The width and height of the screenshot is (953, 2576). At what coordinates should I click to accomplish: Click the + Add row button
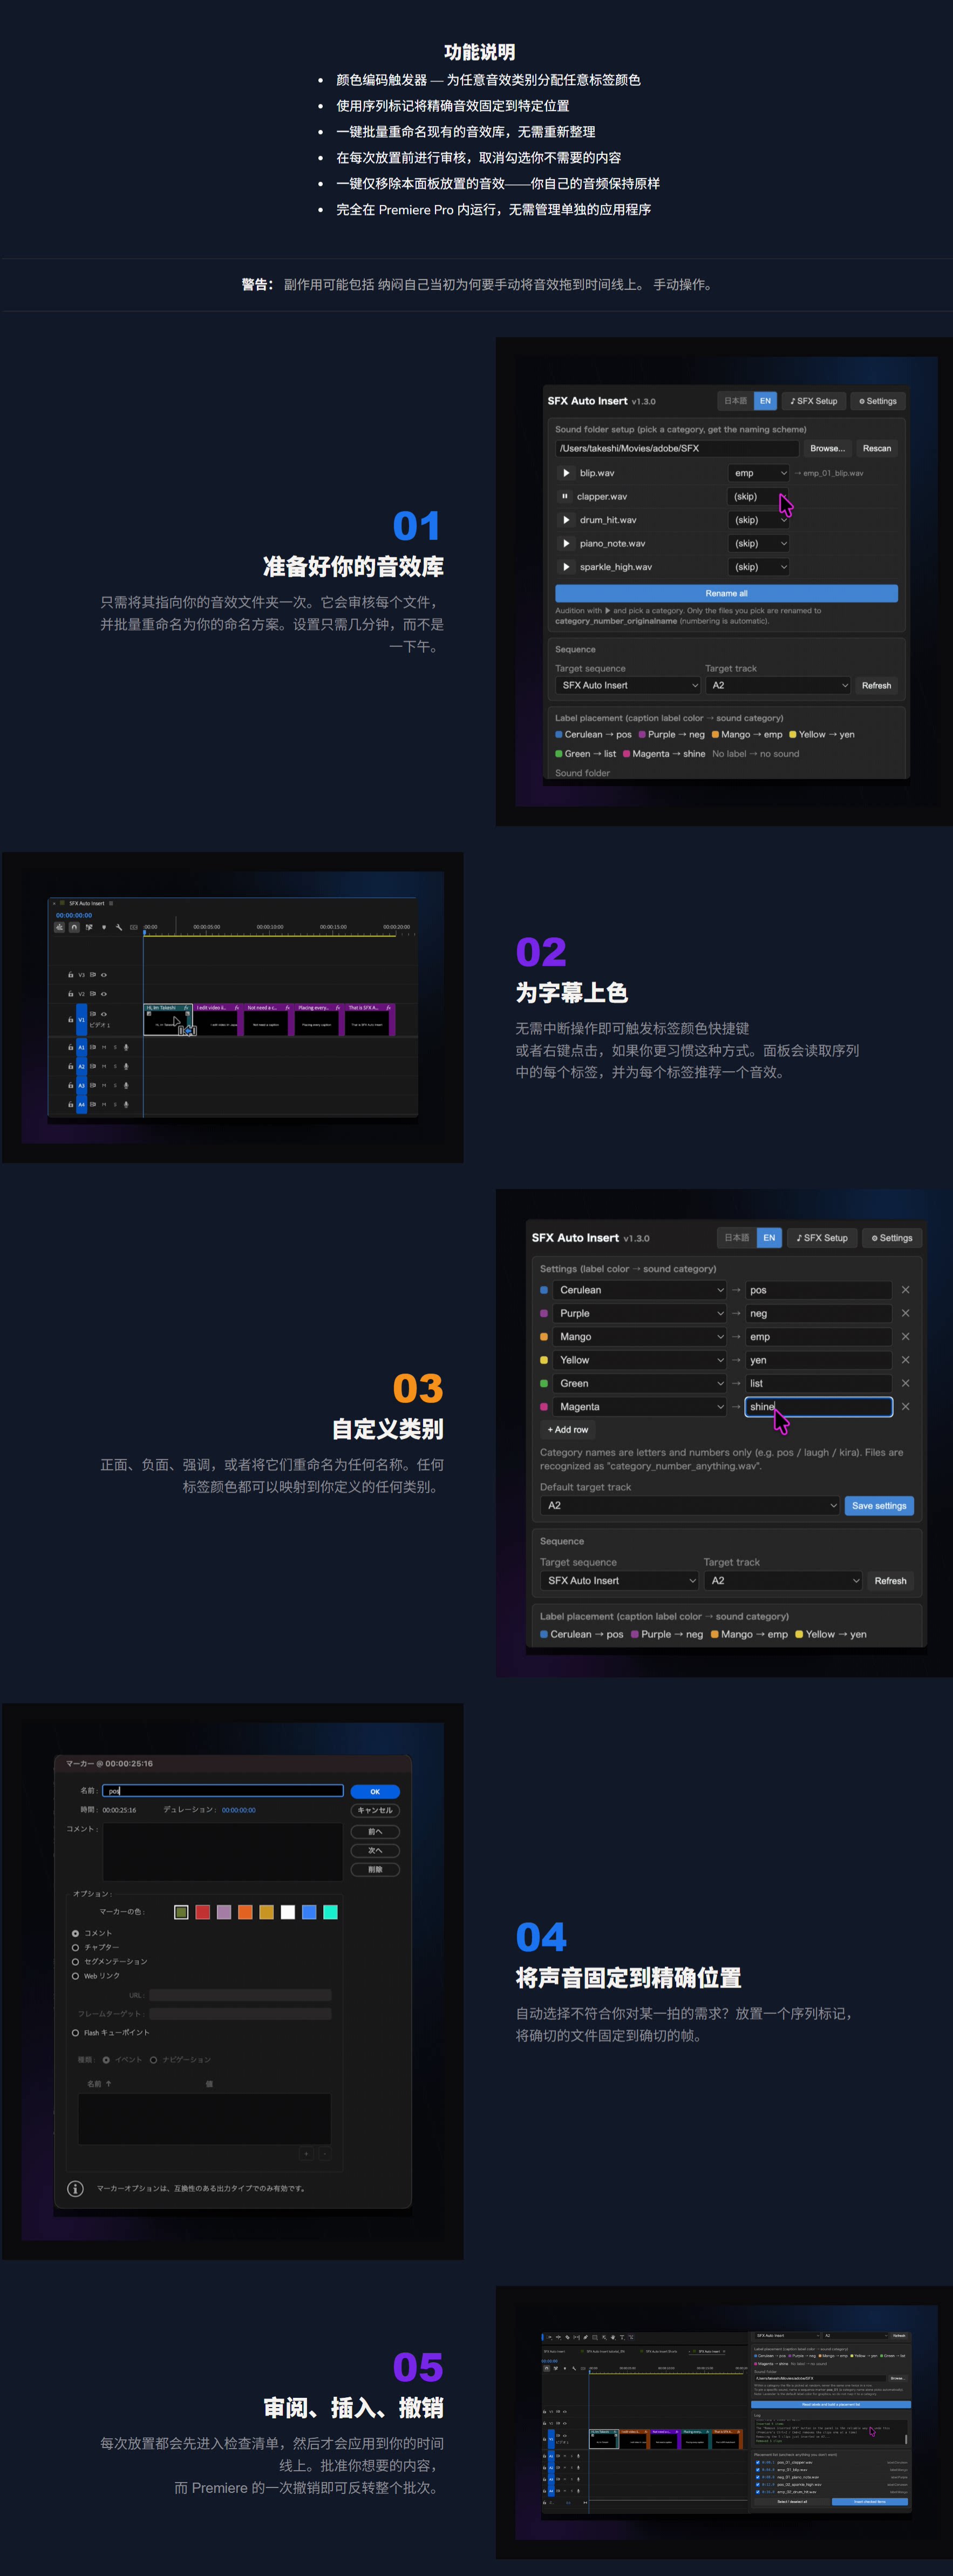[x=567, y=1430]
